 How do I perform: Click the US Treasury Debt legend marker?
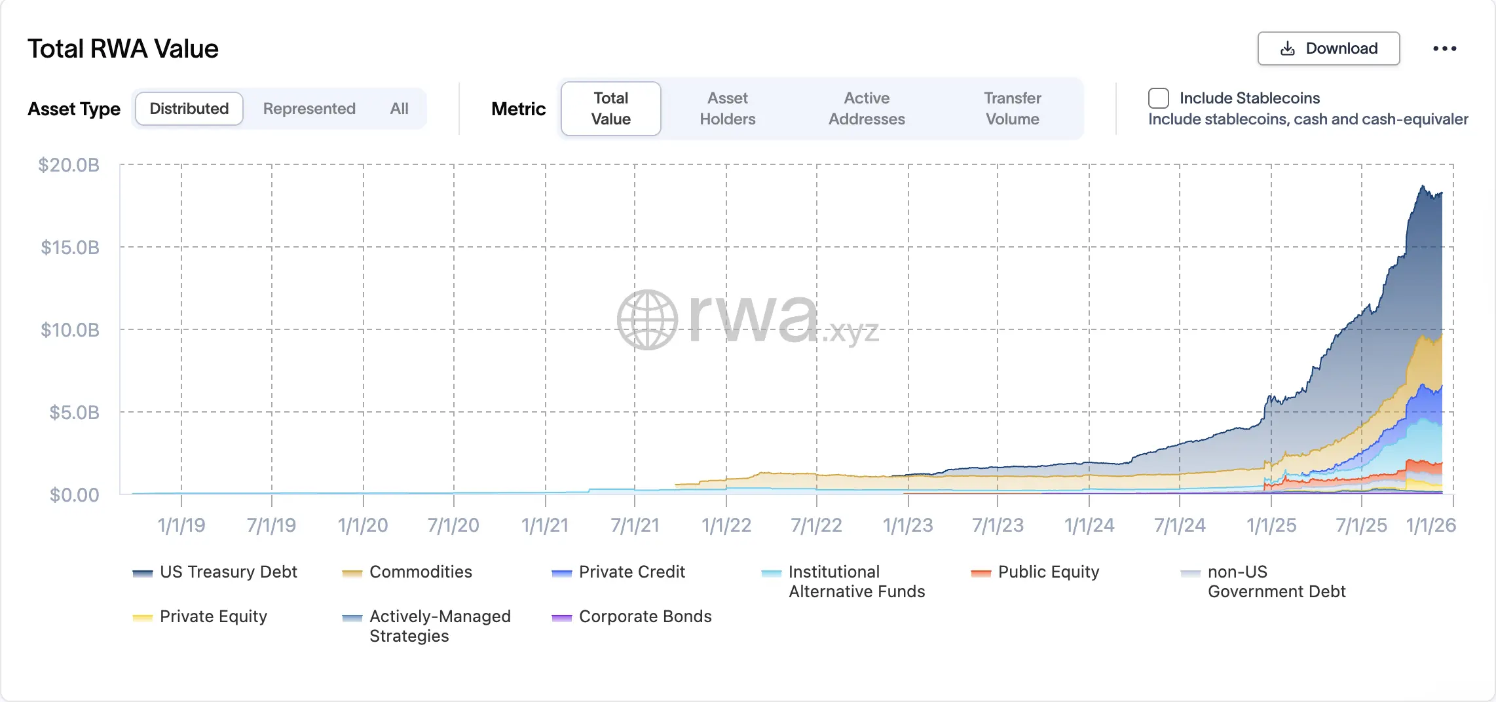coord(142,572)
